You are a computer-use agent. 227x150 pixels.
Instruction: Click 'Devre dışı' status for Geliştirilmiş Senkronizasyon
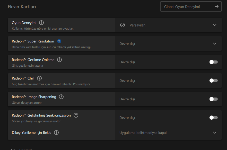click(x=127, y=118)
